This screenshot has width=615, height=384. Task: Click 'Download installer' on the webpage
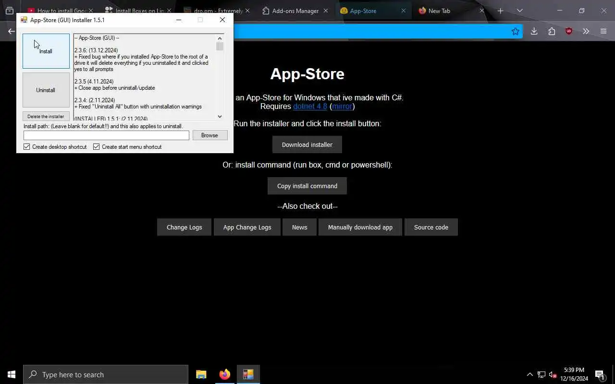(307, 144)
